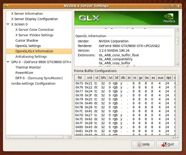Open Antialiasing Settings page
The height and width of the screenshot is (155, 186).
coord(31,57)
